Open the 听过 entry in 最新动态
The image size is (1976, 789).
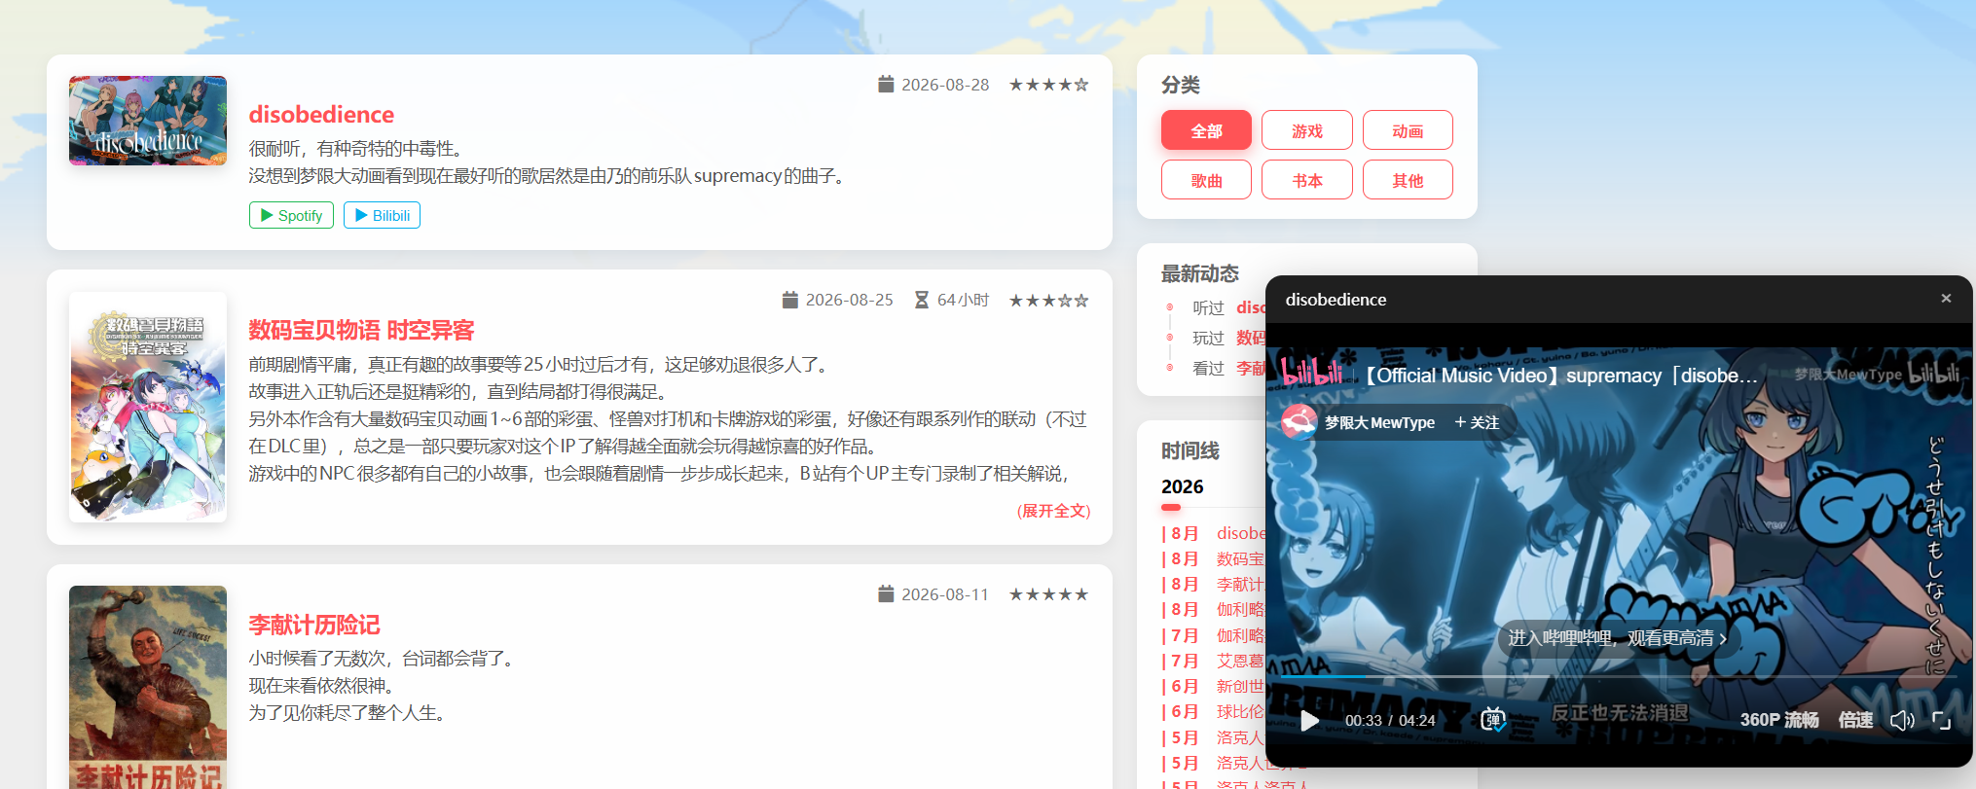pos(1251,307)
